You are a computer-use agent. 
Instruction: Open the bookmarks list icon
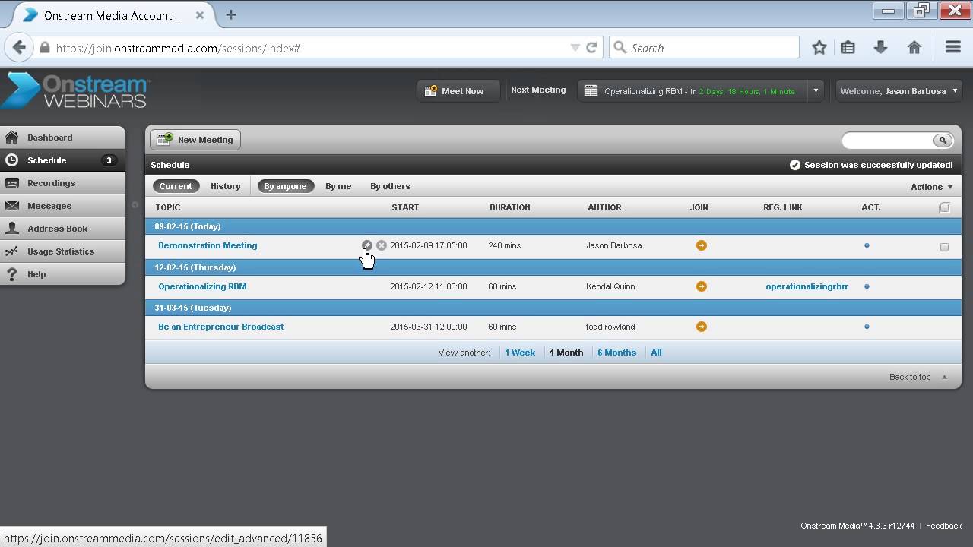848,48
